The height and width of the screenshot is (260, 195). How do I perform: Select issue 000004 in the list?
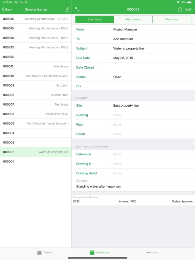(x=36, y=133)
